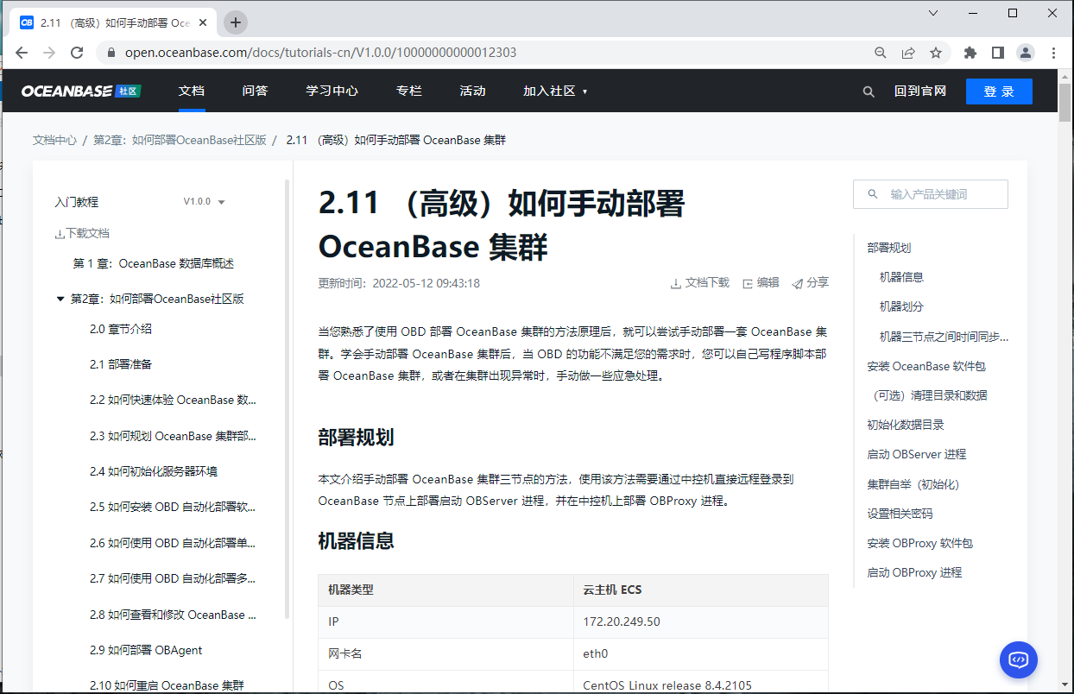
Task: Open 第 1 章：OceanBase 数据库概述
Action: click(154, 263)
